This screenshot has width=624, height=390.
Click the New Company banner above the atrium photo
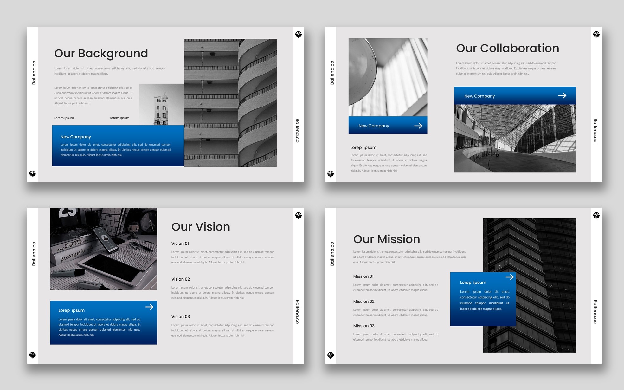(x=515, y=96)
